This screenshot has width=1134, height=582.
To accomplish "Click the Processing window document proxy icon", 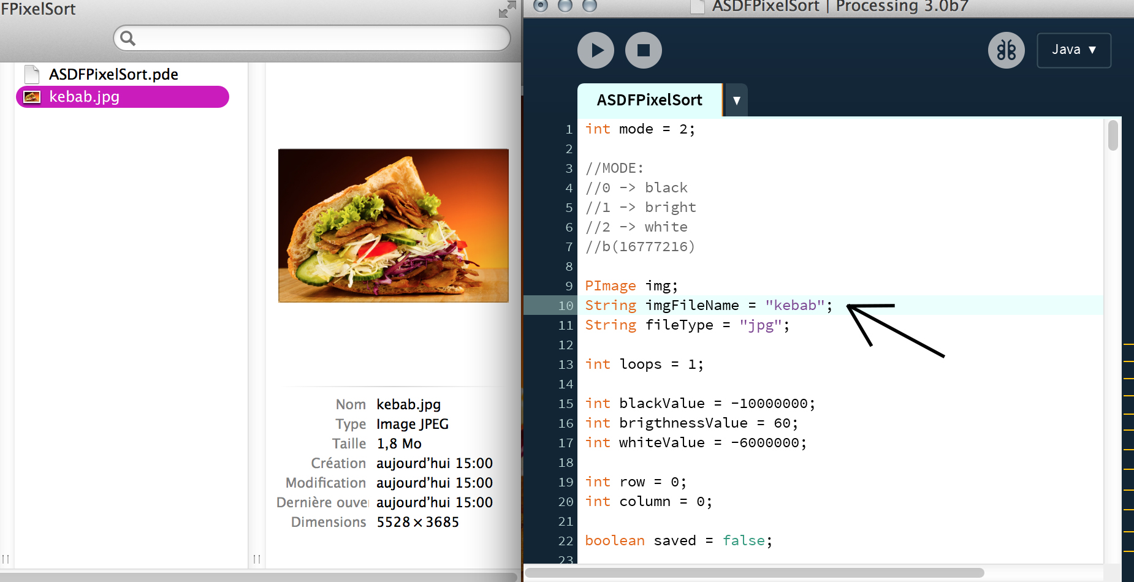I will [698, 6].
